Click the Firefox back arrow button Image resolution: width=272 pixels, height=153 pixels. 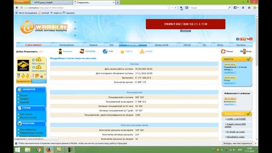click(17, 8)
